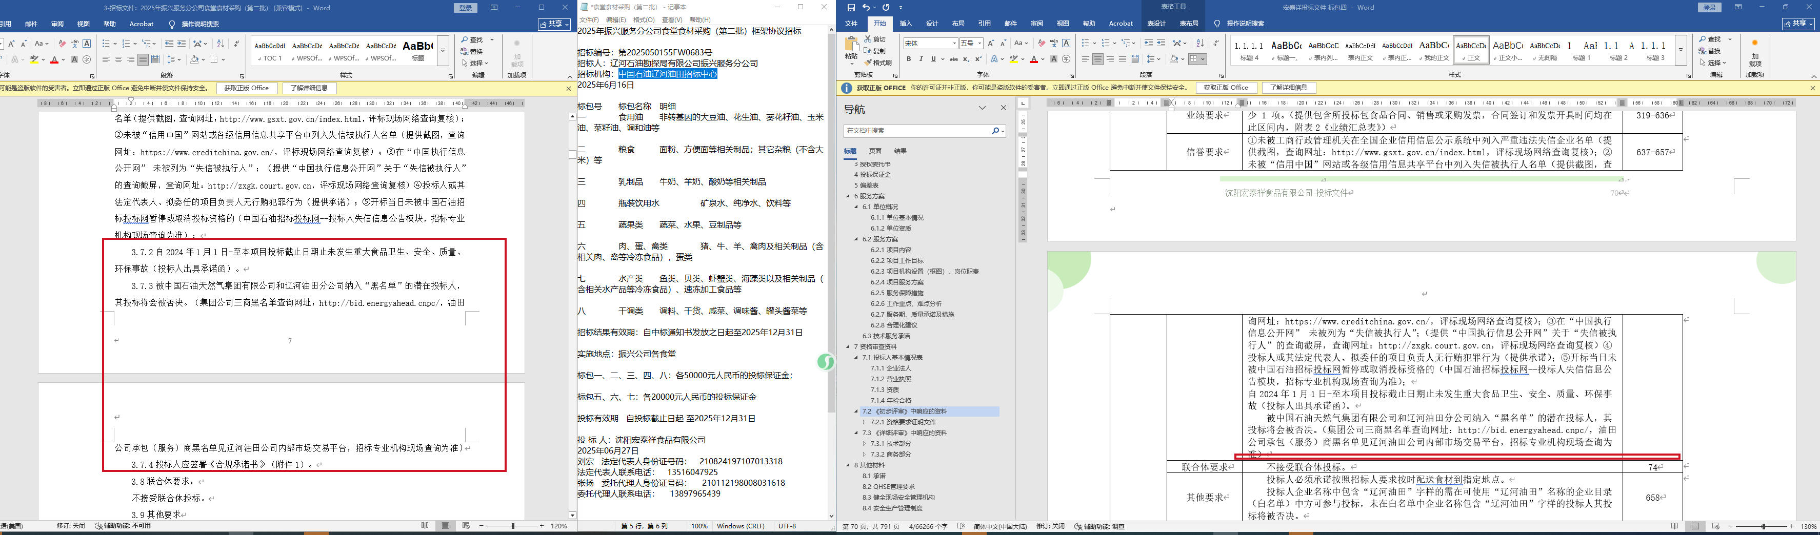This screenshot has height=535, width=1820.
Task: Set left alignment in right Word window
Action: (1086, 59)
